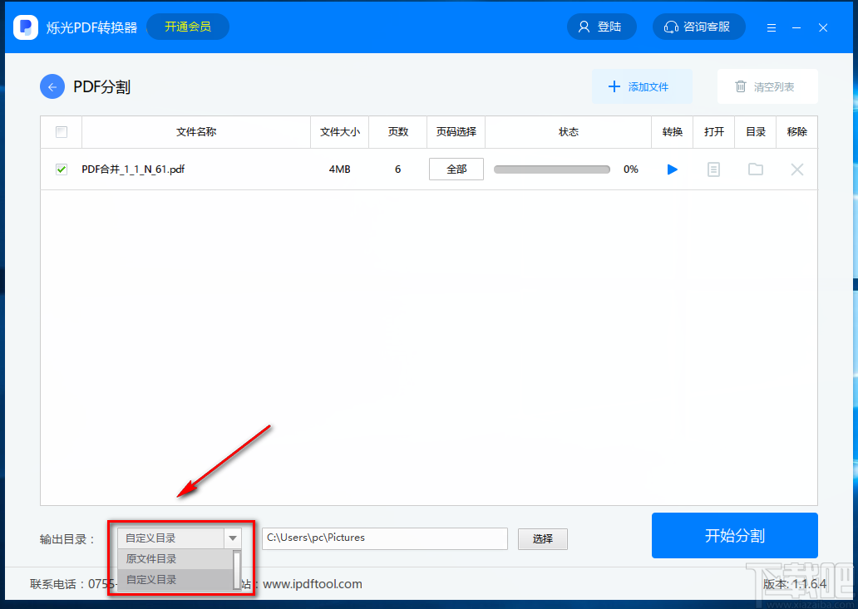The width and height of the screenshot is (858, 609).
Task: Click the document icon under 打开 column
Action: [x=713, y=169]
